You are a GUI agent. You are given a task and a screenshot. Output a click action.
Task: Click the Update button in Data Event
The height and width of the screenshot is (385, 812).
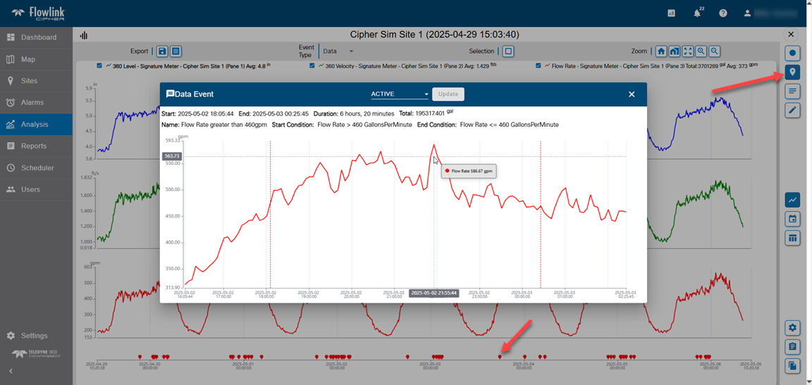pyautogui.click(x=448, y=94)
